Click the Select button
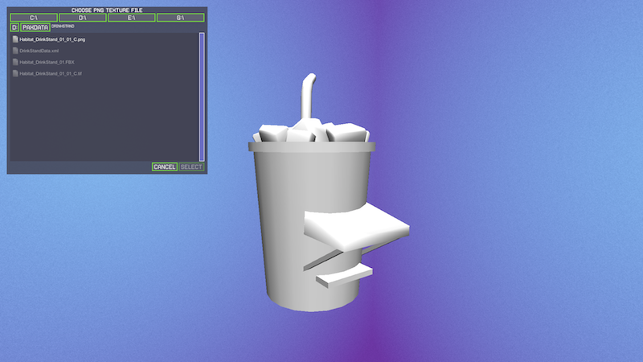Viewport: 643px width, 362px height. (191, 167)
